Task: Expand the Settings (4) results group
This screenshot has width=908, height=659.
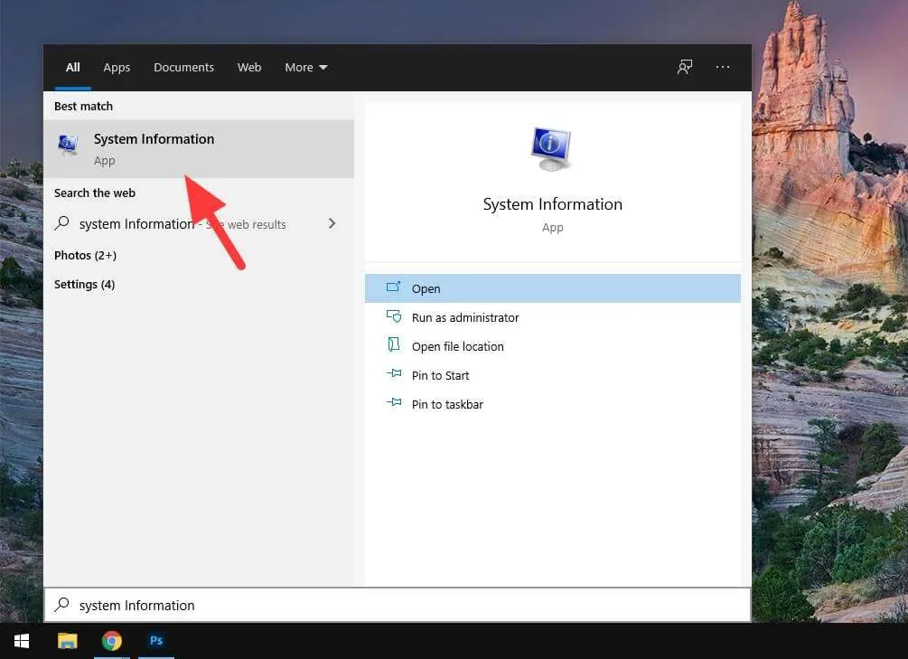Action: (x=85, y=284)
